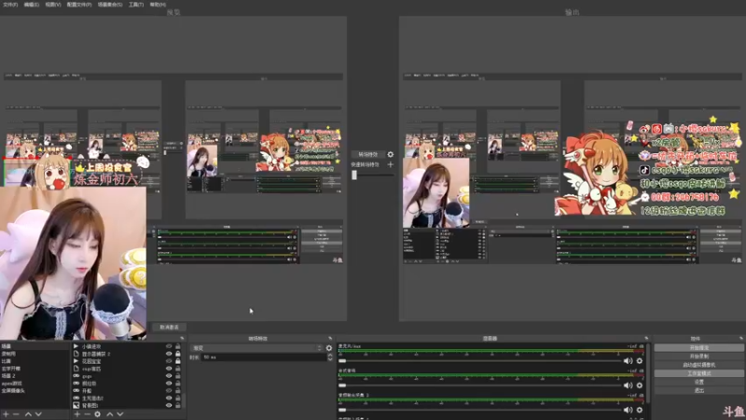Open the 编辑(E) menu

tap(32, 5)
